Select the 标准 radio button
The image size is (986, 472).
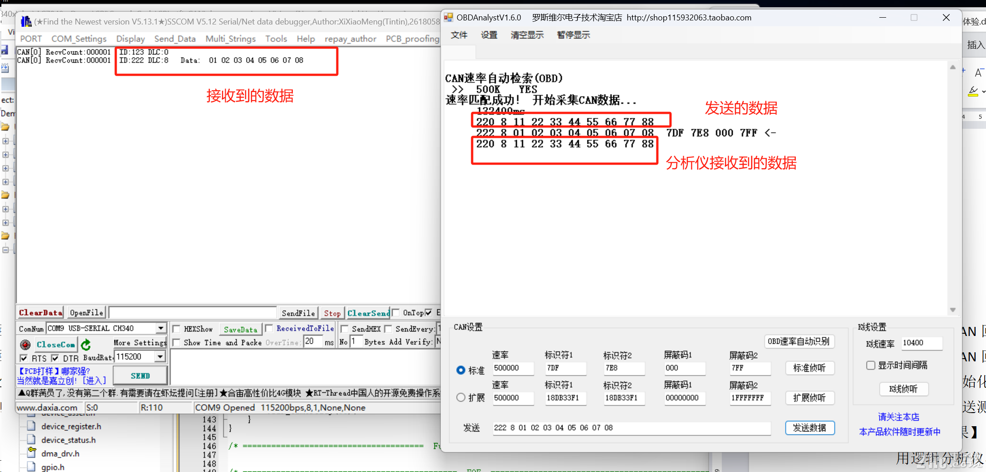461,370
